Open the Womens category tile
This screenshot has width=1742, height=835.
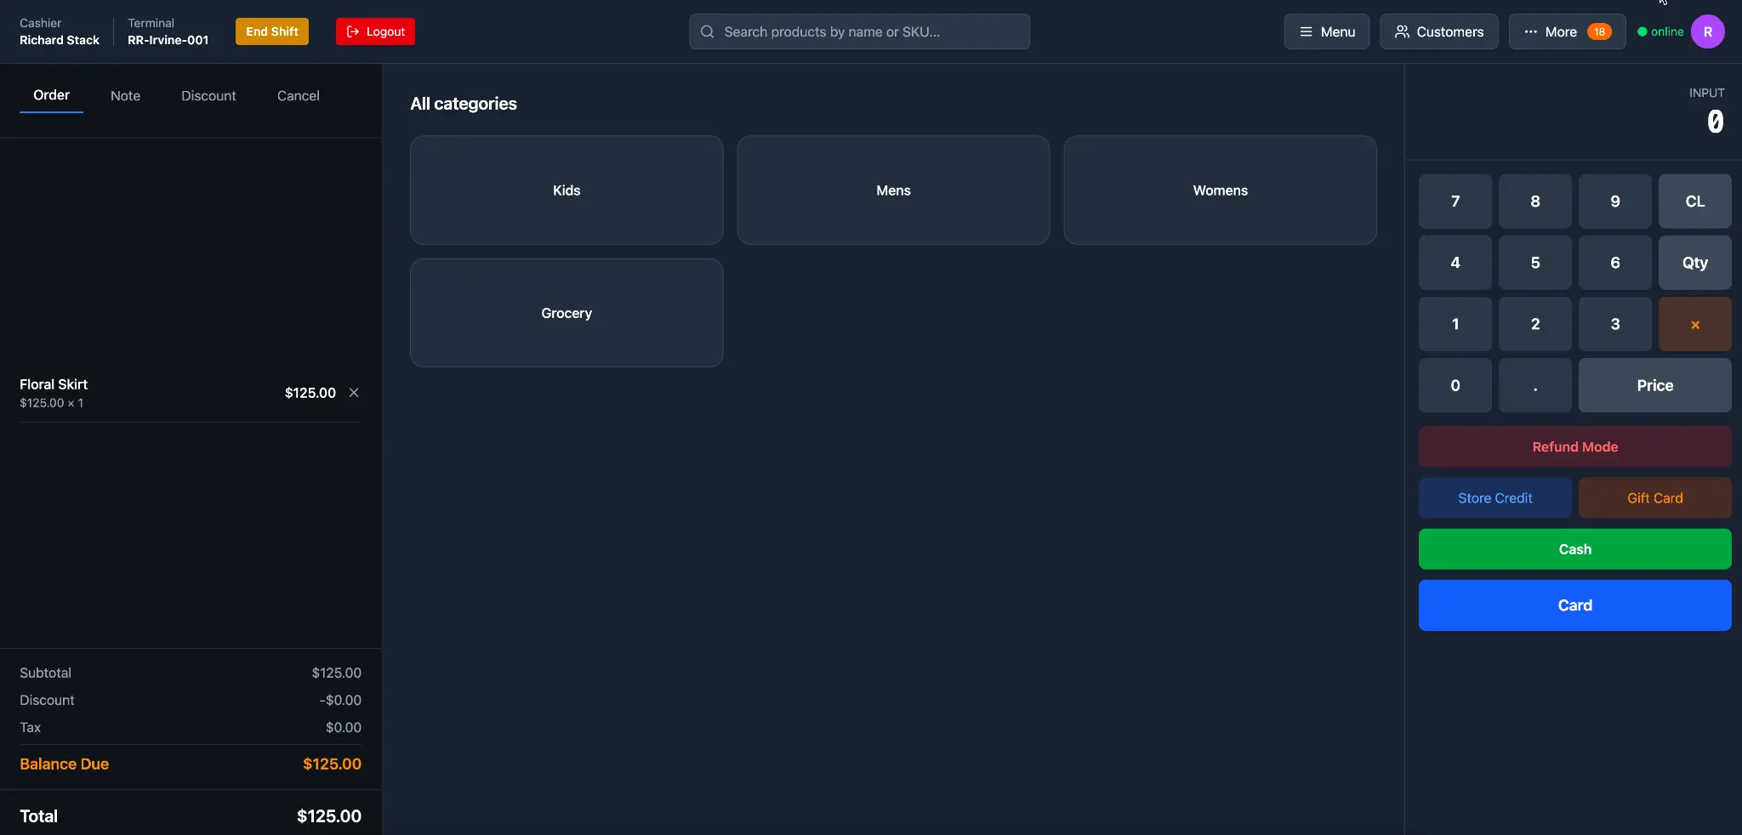point(1220,190)
